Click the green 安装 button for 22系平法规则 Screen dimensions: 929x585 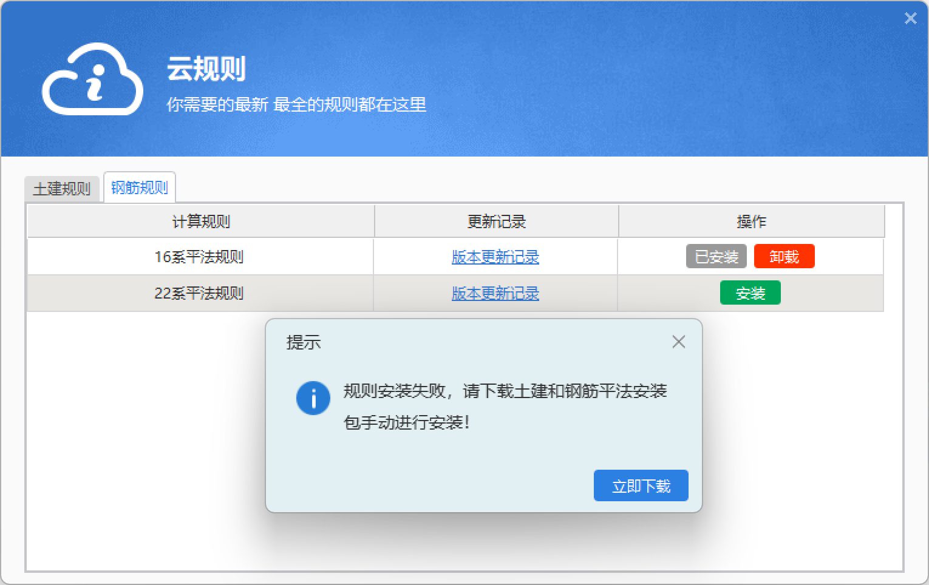750,293
